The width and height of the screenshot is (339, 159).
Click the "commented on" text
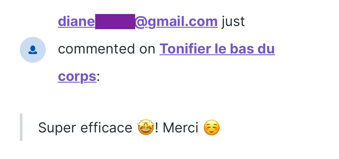point(106,49)
